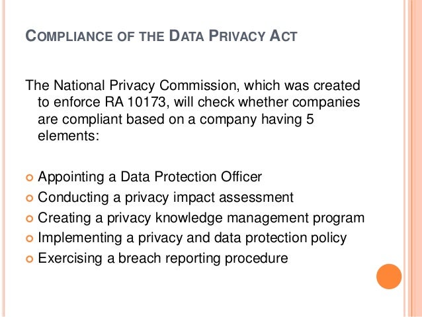The width and height of the screenshot is (422, 317).
Task: Click the bullet before Appointing a Data Protection Officer
Action: click(x=29, y=178)
